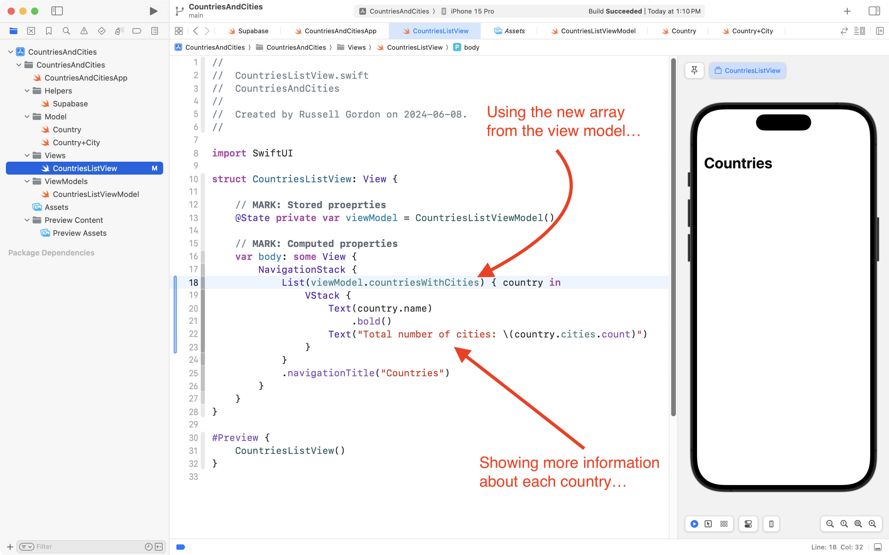Switch to the Supabase editor tab

[253, 31]
